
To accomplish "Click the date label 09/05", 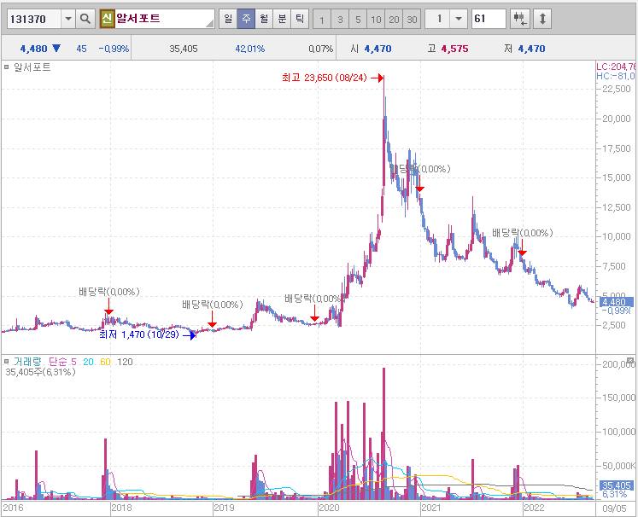I will pyautogui.click(x=614, y=508).
